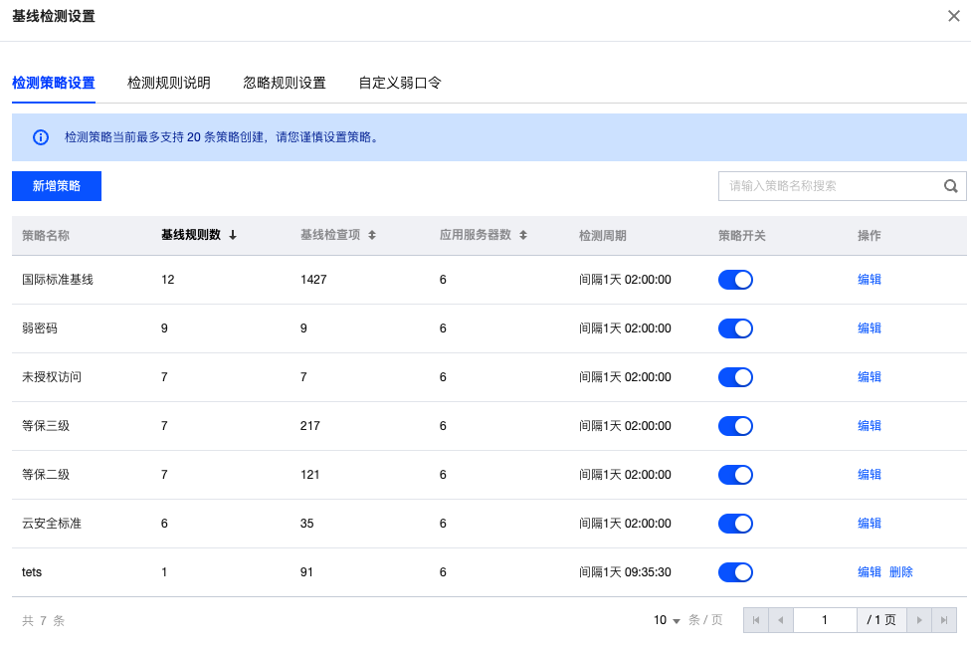971x649 pixels.
Task: Edit the 等保三级 policy
Action: click(869, 426)
